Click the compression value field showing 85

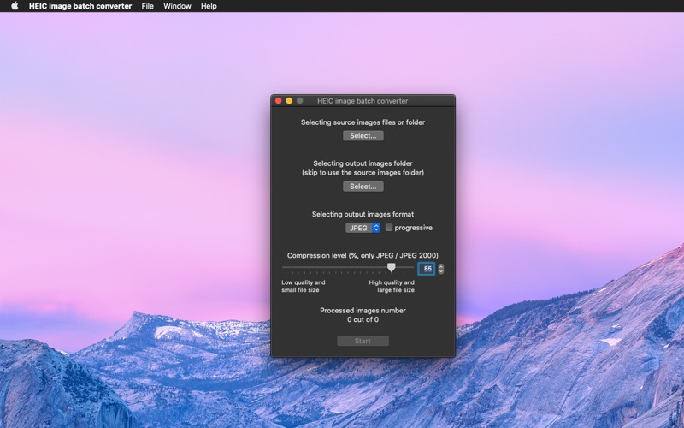click(x=426, y=269)
